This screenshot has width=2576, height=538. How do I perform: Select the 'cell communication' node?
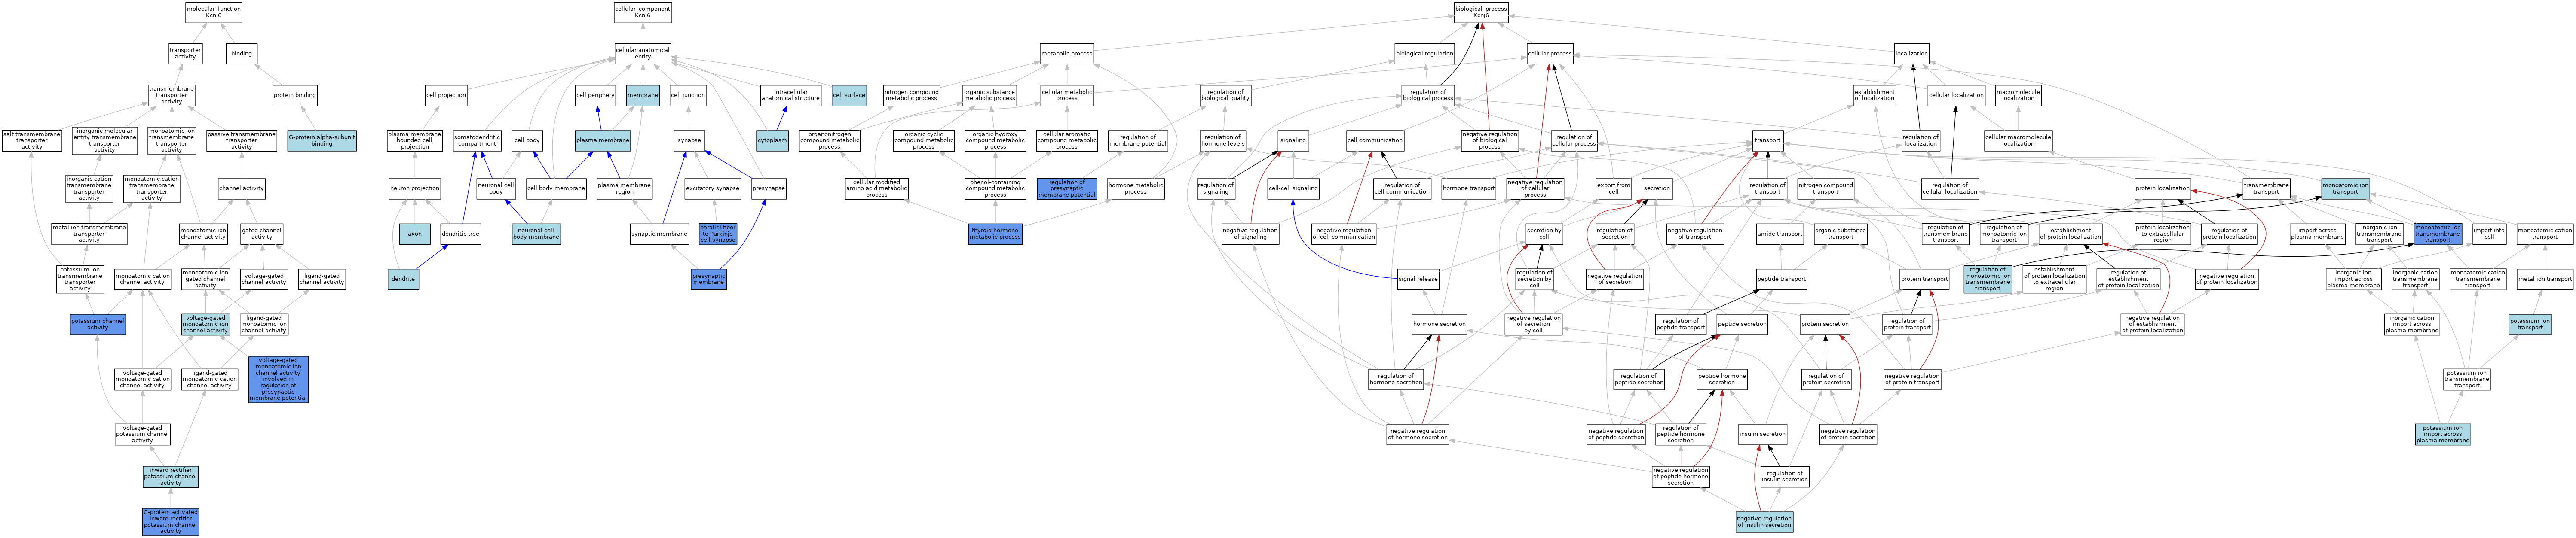point(1375,141)
